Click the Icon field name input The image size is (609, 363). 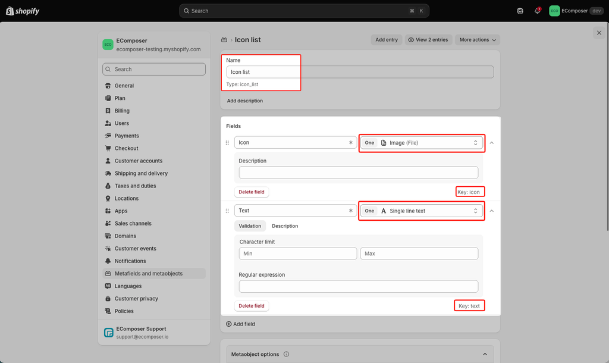coord(295,143)
